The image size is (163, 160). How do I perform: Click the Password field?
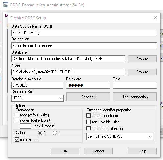click(x=88, y=85)
